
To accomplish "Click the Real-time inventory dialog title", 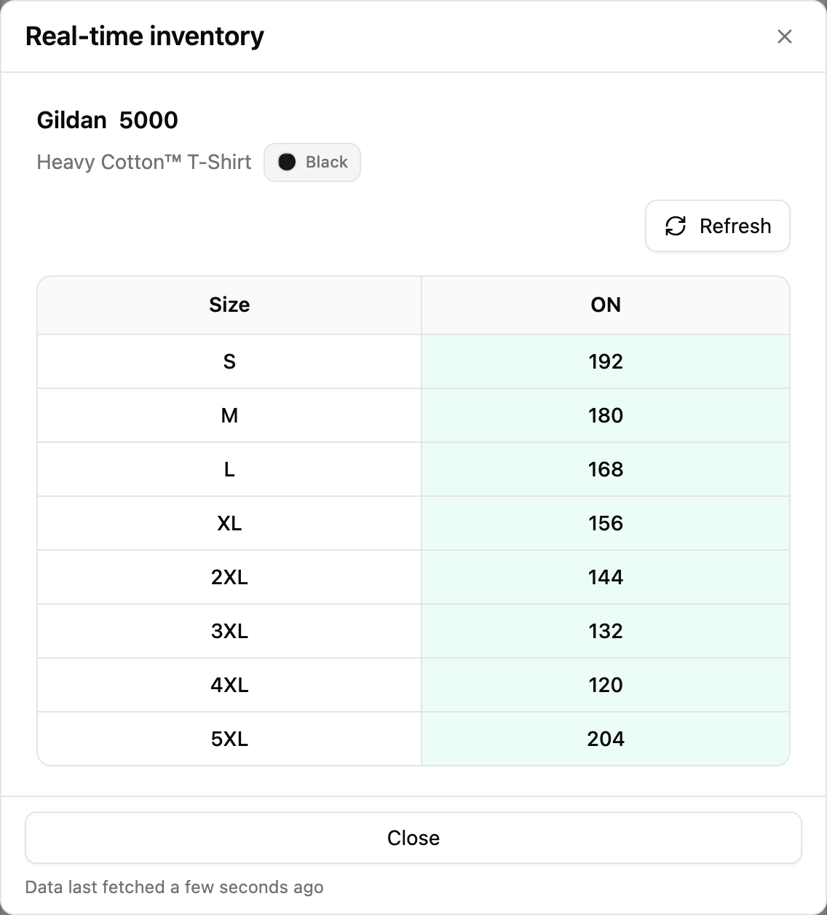I will 145,36.
